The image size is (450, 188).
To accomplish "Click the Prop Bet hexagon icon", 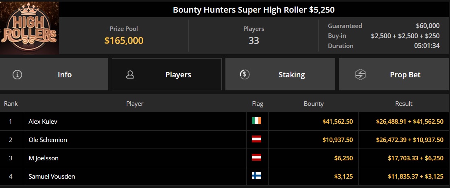I will (360, 74).
